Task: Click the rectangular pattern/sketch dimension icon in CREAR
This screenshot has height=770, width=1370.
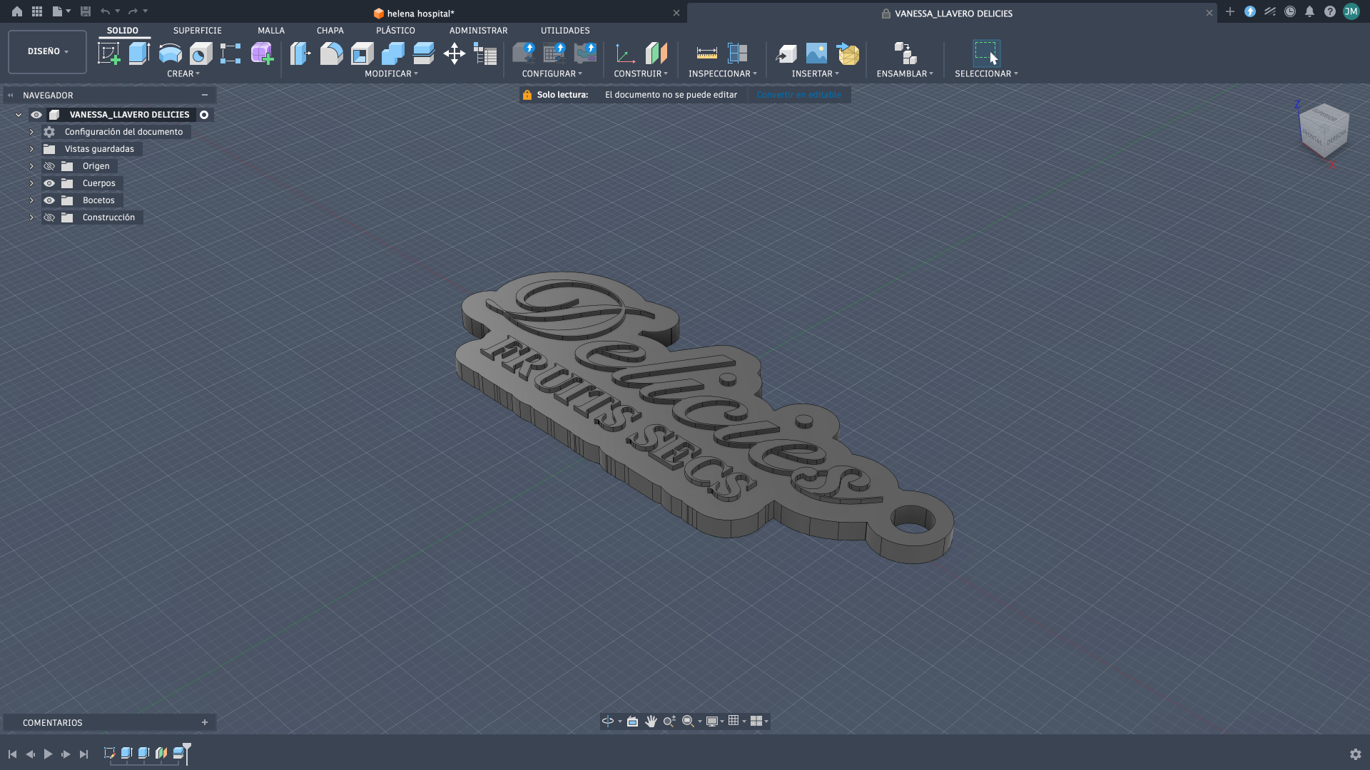Action: tap(230, 53)
